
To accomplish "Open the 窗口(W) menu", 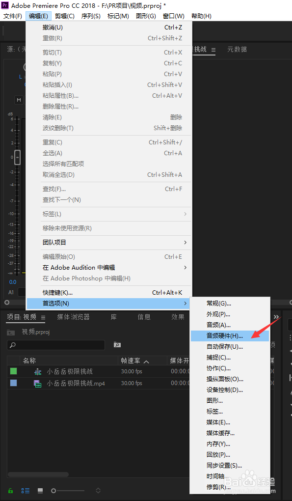I will click(x=174, y=16).
